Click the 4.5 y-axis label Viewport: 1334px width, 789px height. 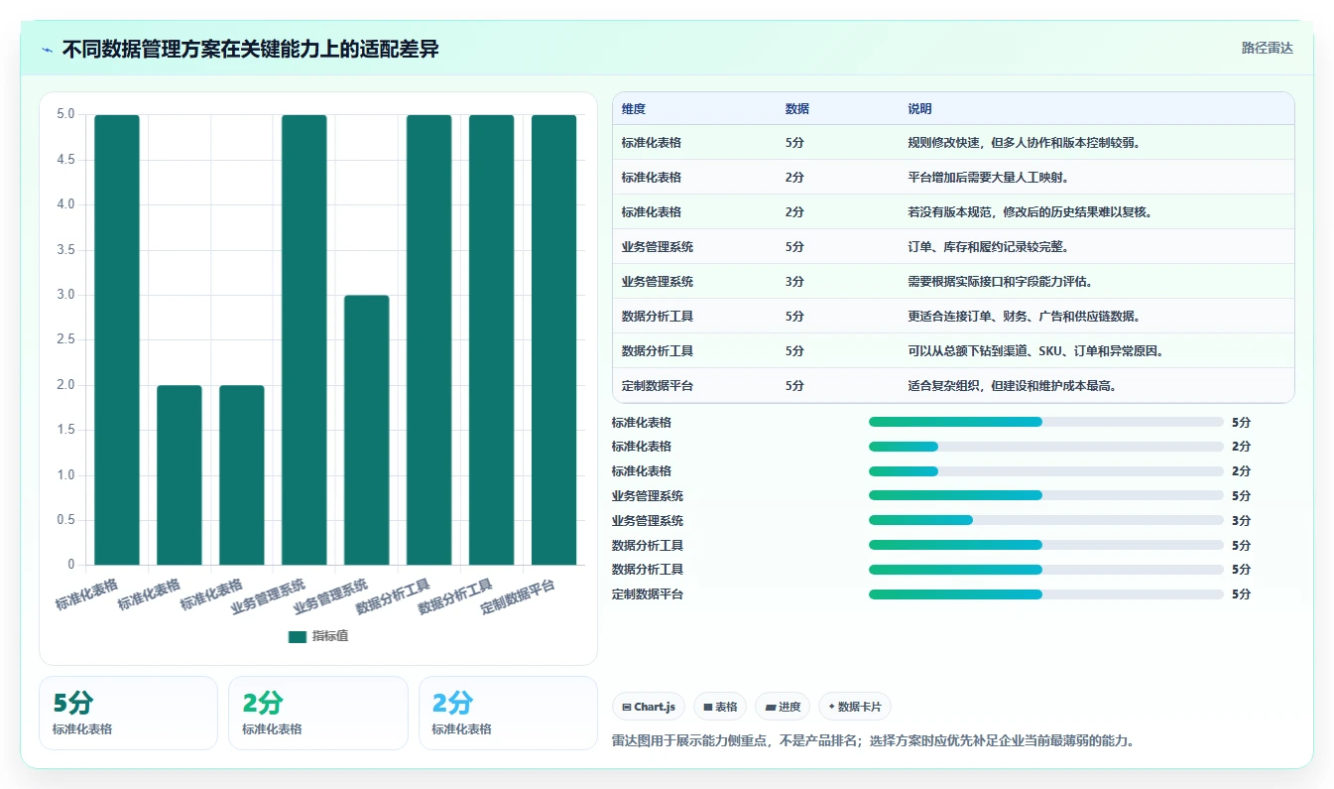pos(64,160)
